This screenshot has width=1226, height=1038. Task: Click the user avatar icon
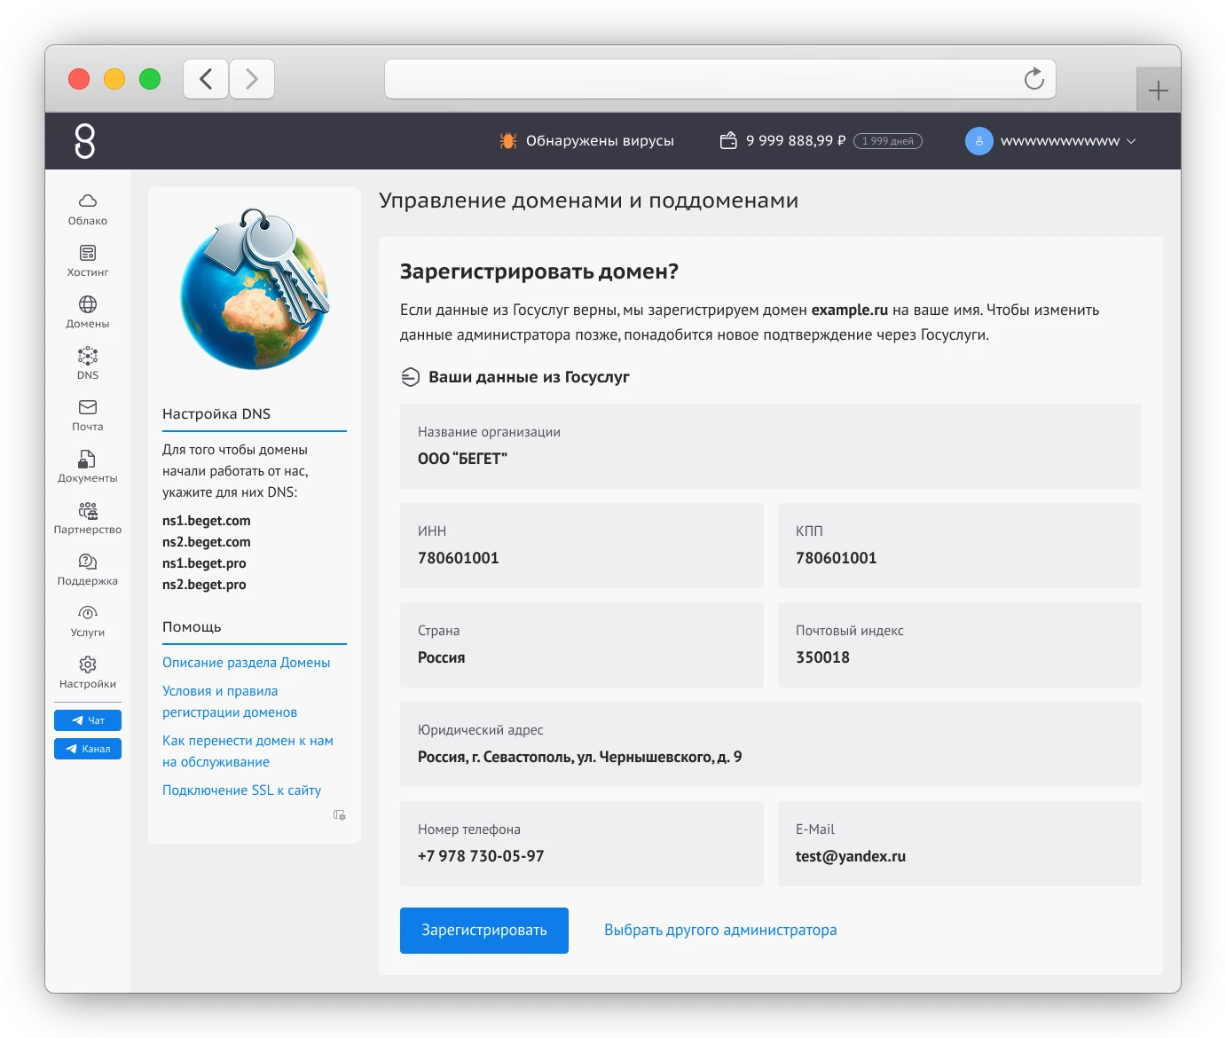click(979, 141)
